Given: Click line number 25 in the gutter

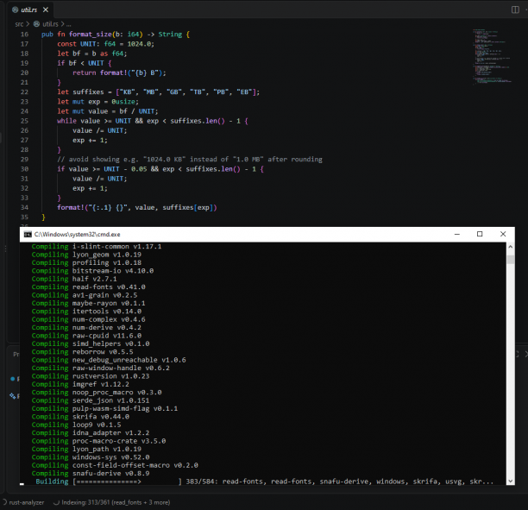Looking at the screenshot, I should click(x=24, y=121).
